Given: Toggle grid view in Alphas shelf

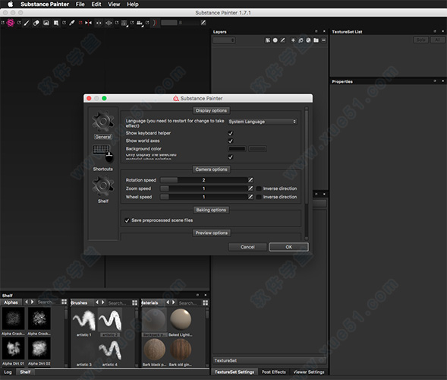Looking at the screenshot, I should point(65,302).
